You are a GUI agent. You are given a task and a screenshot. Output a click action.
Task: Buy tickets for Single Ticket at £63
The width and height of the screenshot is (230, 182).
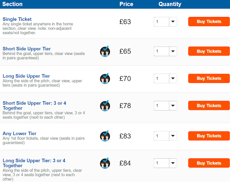(x=209, y=22)
